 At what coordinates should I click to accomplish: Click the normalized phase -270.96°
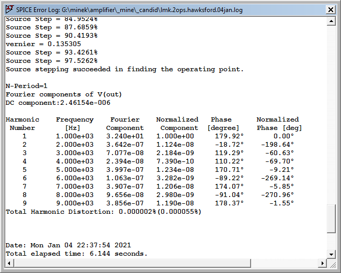pyautogui.click(x=277, y=195)
